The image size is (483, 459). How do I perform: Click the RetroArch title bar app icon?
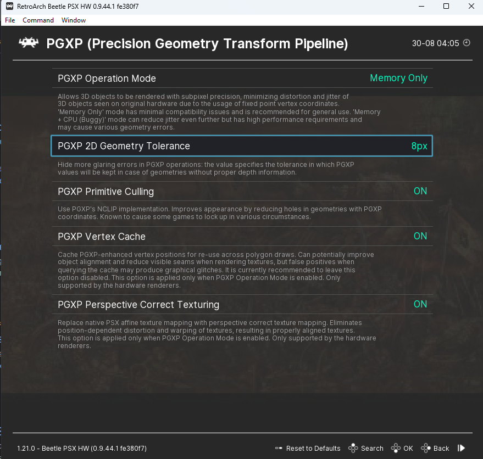[x=9, y=6]
